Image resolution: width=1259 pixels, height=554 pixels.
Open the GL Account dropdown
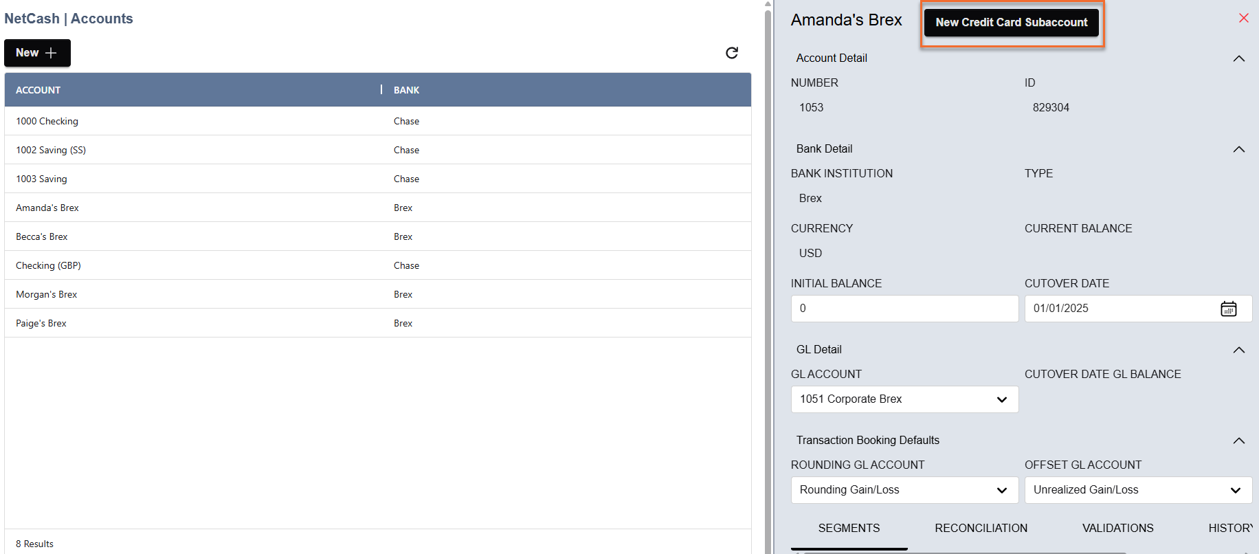904,399
